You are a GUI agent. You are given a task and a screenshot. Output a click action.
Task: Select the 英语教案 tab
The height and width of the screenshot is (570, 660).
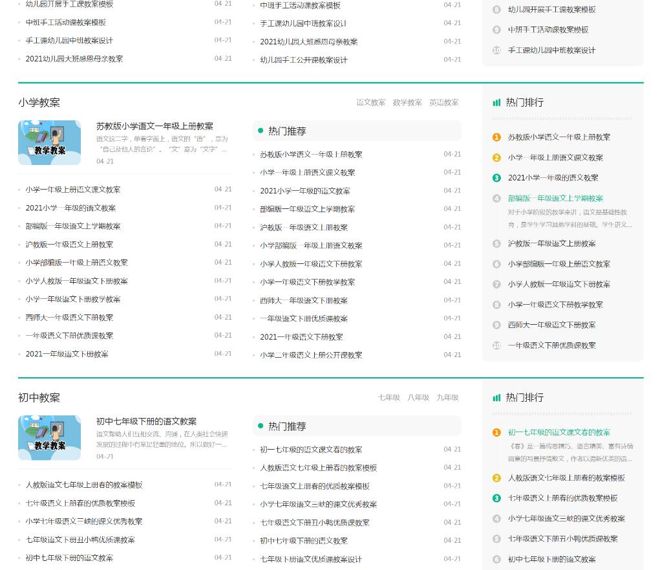pyautogui.click(x=443, y=103)
